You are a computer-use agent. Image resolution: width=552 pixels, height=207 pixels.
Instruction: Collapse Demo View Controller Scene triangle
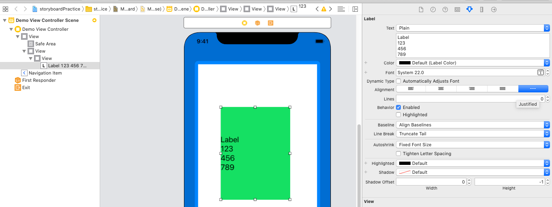click(4, 20)
